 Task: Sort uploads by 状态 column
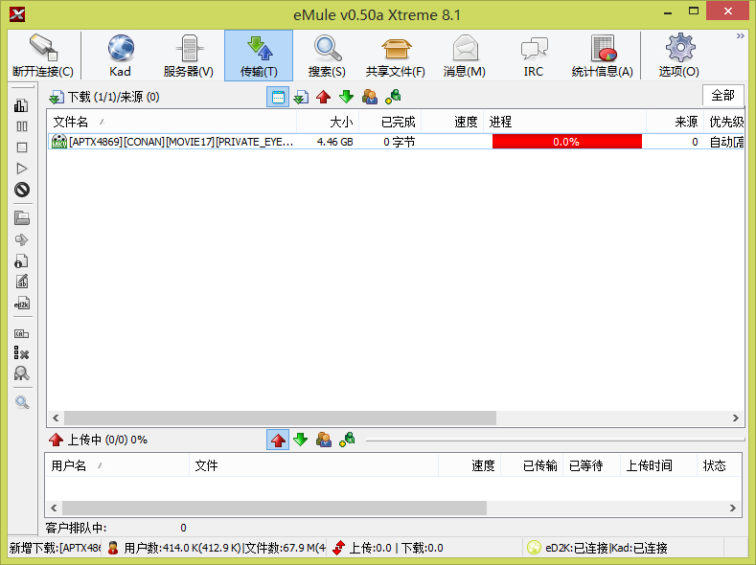click(x=719, y=465)
